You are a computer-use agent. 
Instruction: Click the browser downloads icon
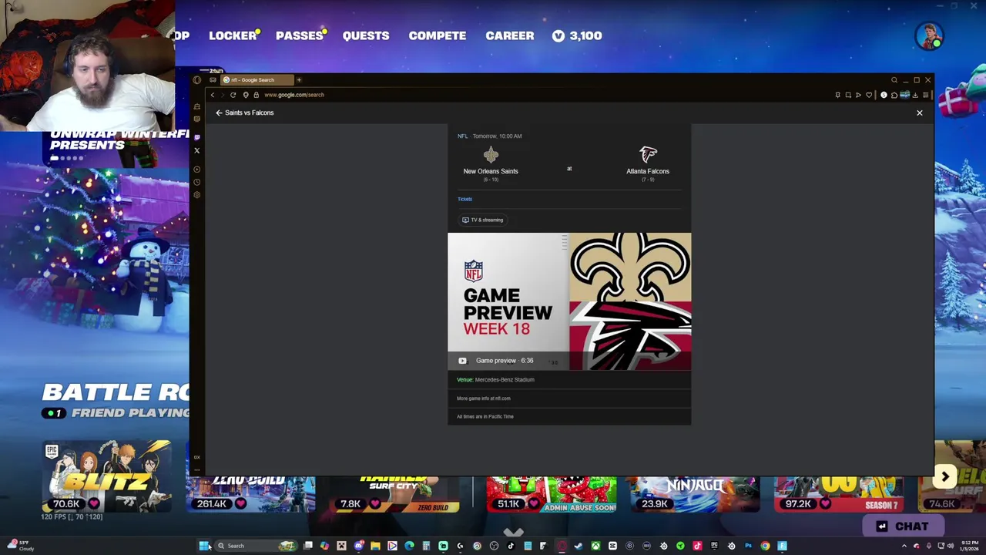click(915, 95)
